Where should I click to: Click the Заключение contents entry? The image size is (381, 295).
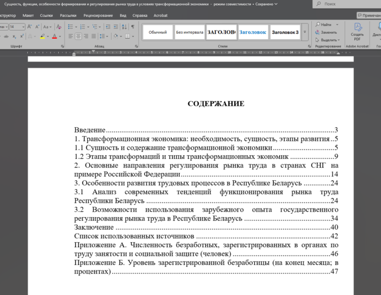tap(206, 227)
